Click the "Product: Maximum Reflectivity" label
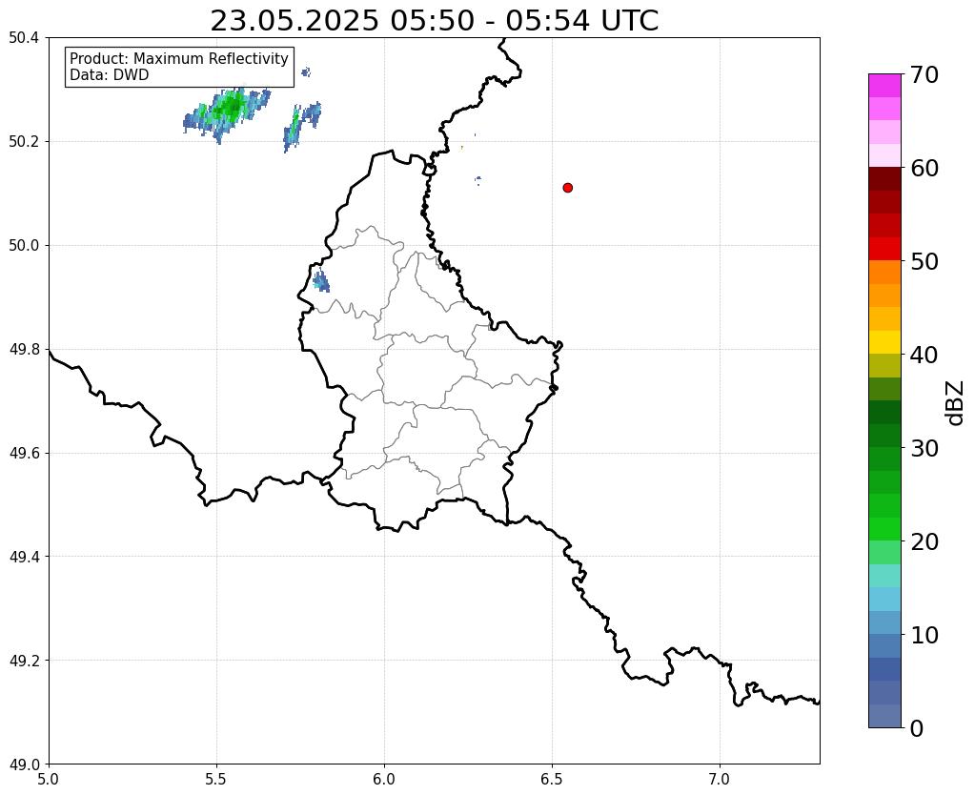 click(x=179, y=58)
